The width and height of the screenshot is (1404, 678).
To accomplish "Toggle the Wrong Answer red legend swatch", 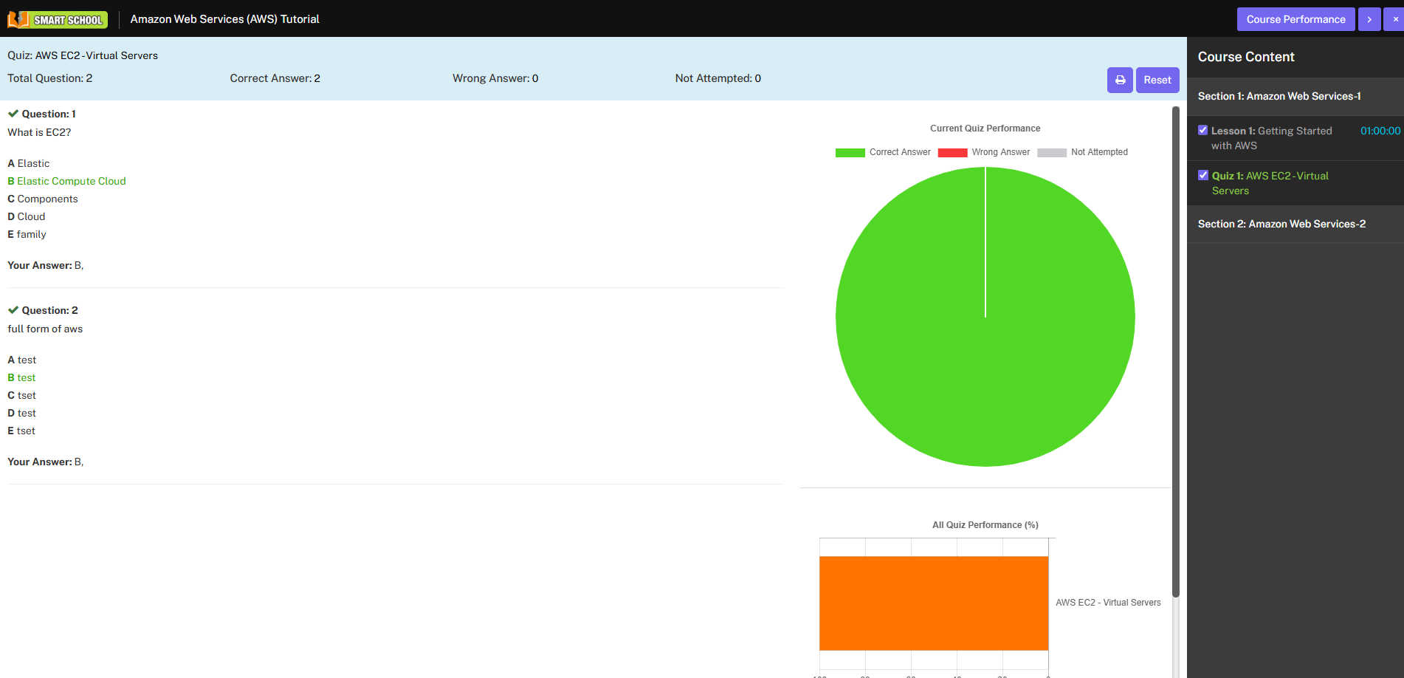I will [952, 153].
